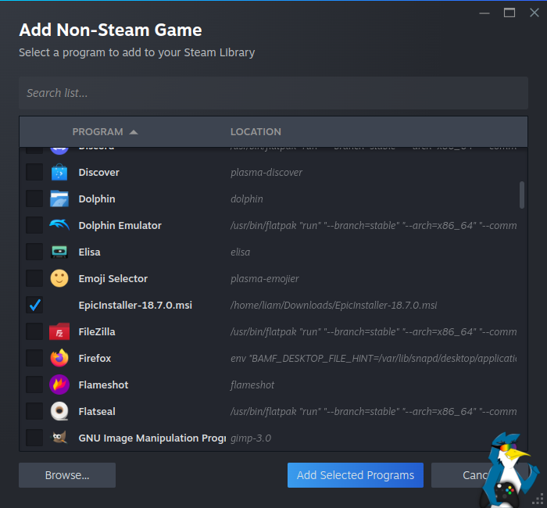Toggle the PROGRAM column sort arrow

pyautogui.click(x=134, y=132)
